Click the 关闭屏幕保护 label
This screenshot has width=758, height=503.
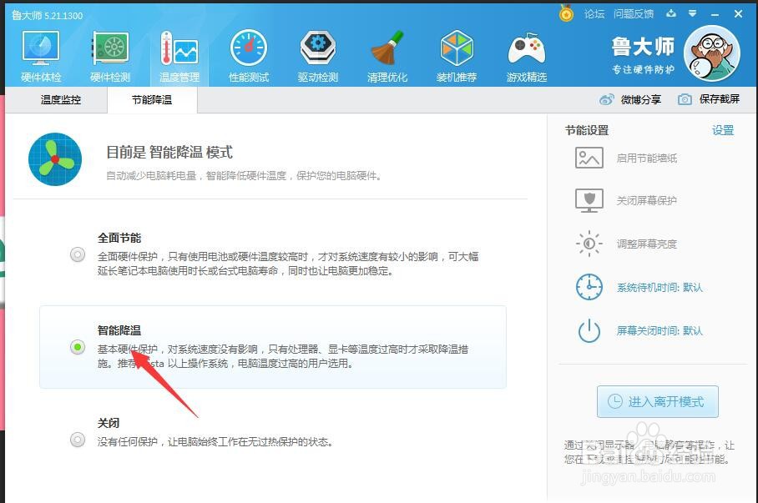(647, 200)
